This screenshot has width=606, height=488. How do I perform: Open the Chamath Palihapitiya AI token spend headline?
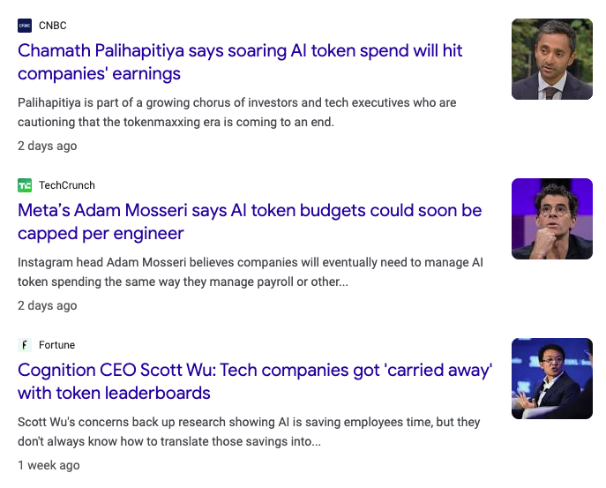[x=240, y=62]
